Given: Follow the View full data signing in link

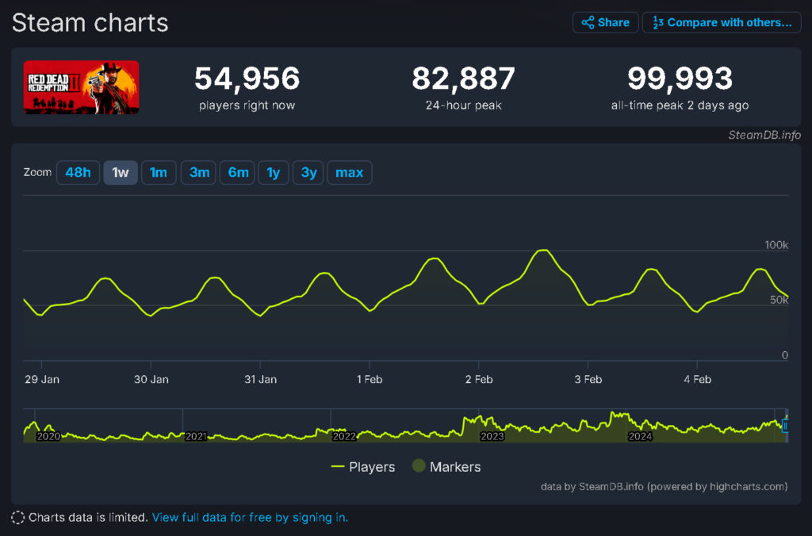Looking at the screenshot, I should [250, 517].
